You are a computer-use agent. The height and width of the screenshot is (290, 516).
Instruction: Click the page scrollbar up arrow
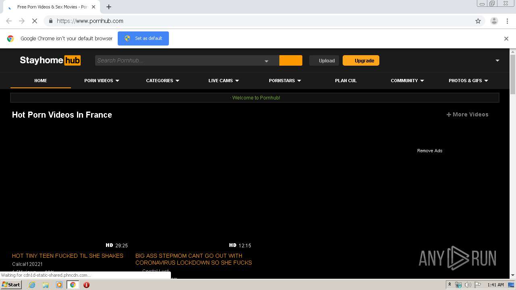(x=513, y=52)
